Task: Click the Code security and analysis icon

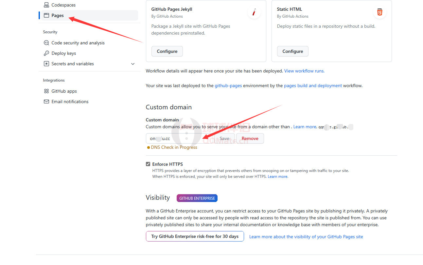Action: [46, 43]
